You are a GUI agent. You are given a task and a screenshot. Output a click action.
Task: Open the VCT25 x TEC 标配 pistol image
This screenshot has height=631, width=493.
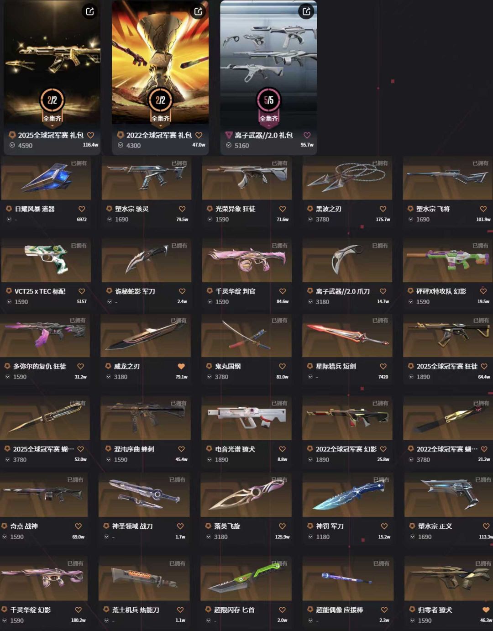[x=46, y=260]
